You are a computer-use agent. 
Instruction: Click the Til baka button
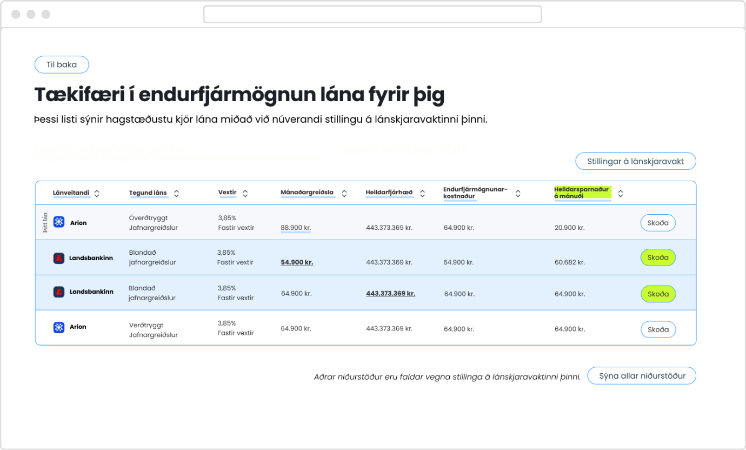[x=62, y=65]
